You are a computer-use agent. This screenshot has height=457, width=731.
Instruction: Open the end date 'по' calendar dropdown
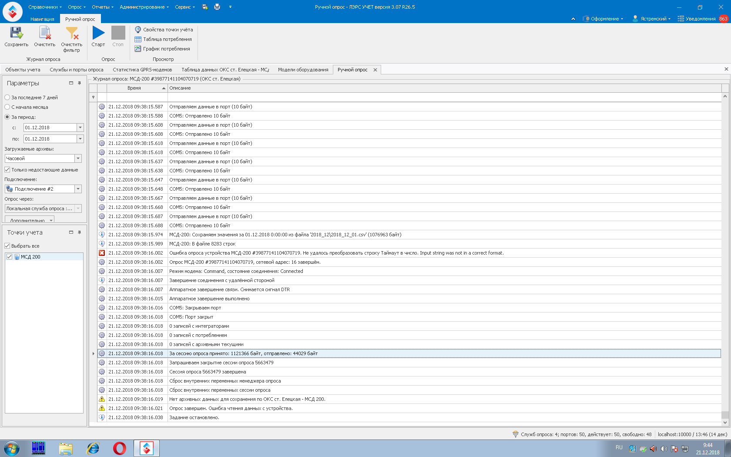(x=80, y=139)
